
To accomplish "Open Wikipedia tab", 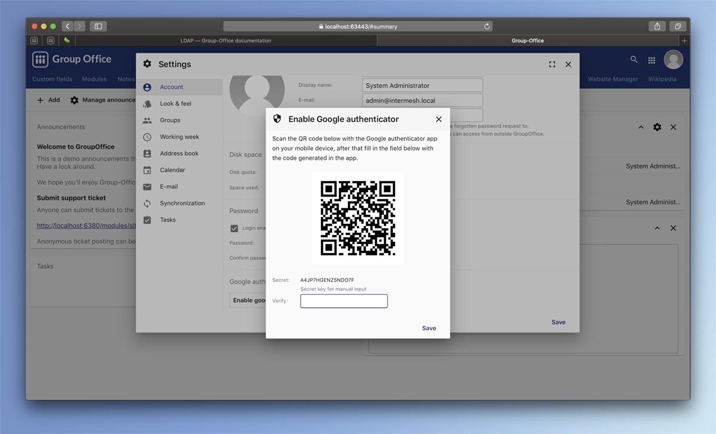I will [662, 79].
